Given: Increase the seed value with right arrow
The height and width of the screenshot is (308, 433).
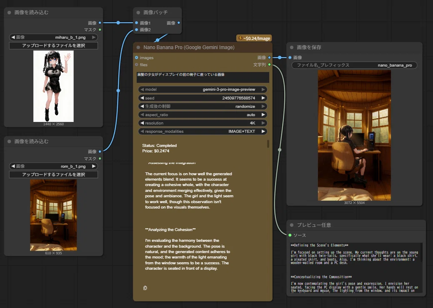Looking at the screenshot, I should coord(263,98).
